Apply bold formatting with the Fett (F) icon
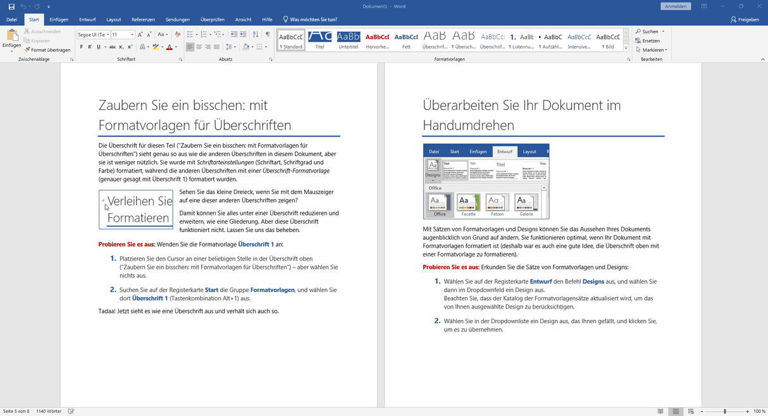 pyautogui.click(x=82, y=46)
